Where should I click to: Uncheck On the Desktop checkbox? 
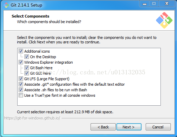pyautogui.click(x=27, y=57)
